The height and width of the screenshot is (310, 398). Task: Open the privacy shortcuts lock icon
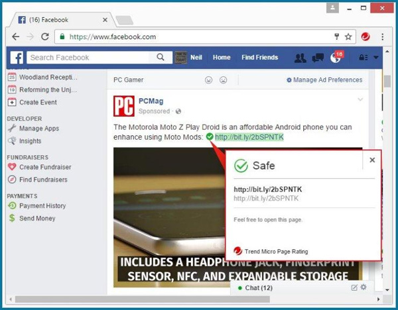tap(364, 58)
